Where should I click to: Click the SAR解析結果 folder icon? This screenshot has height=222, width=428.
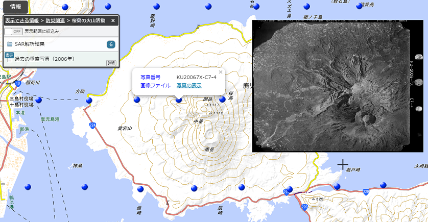(x=9, y=44)
